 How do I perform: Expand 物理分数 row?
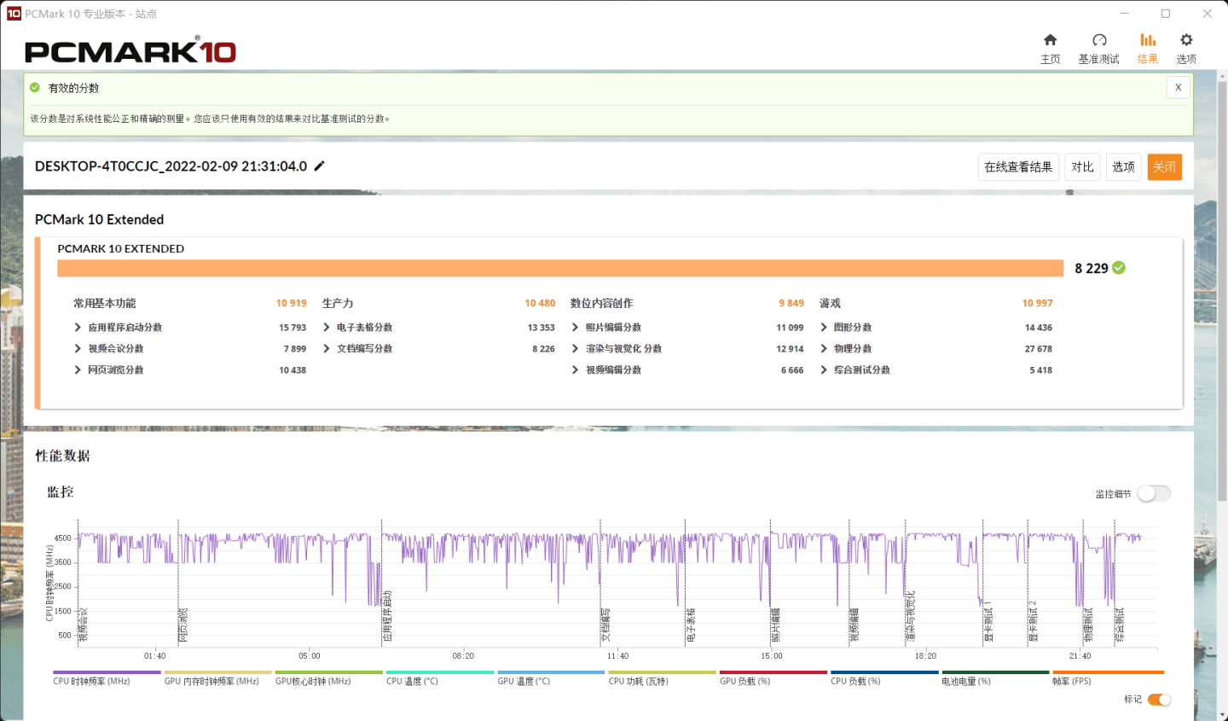(x=846, y=349)
